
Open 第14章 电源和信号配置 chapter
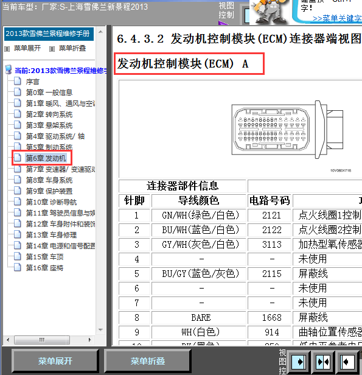[x=60, y=245]
